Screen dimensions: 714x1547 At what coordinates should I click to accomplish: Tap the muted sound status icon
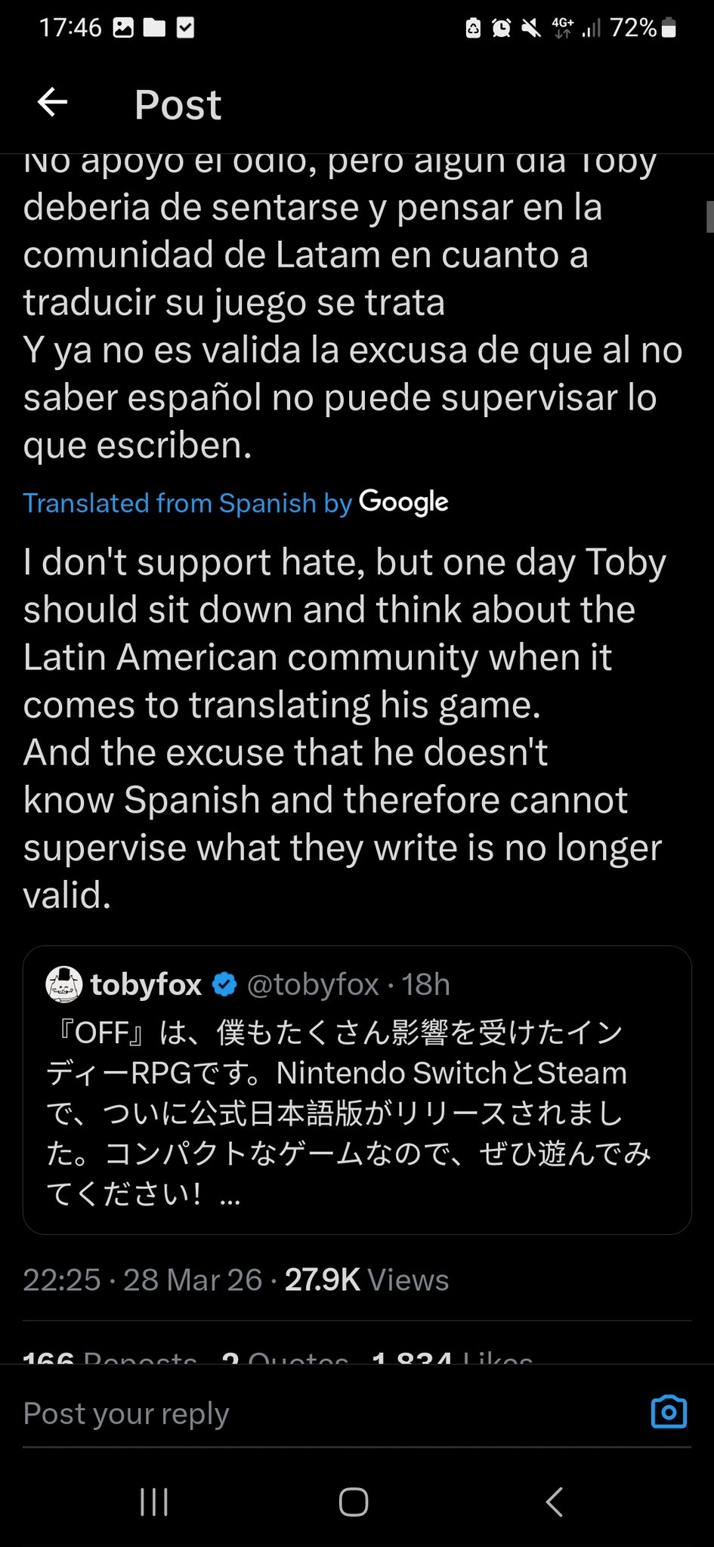(x=531, y=29)
